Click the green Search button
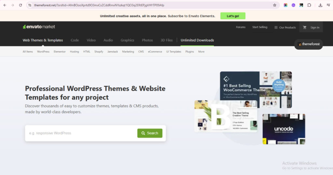The width and height of the screenshot is (333, 175). click(150, 133)
